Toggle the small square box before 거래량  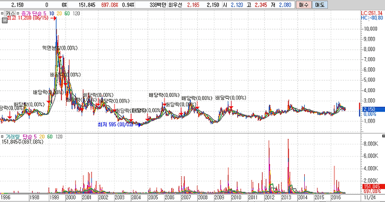[x=2, y=137]
